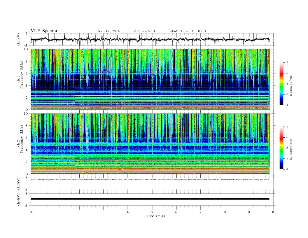Click the "6" frequency tick of ch.2 spectrogram

pyautogui.click(x=27, y=138)
